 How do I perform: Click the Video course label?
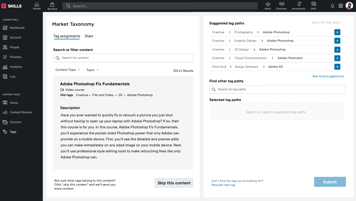[75, 90]
